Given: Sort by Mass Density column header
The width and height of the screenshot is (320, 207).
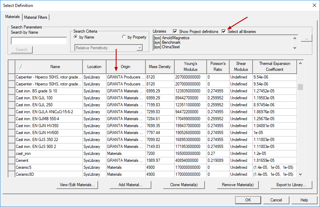Looking at the screenshot, I should [159, 67].
